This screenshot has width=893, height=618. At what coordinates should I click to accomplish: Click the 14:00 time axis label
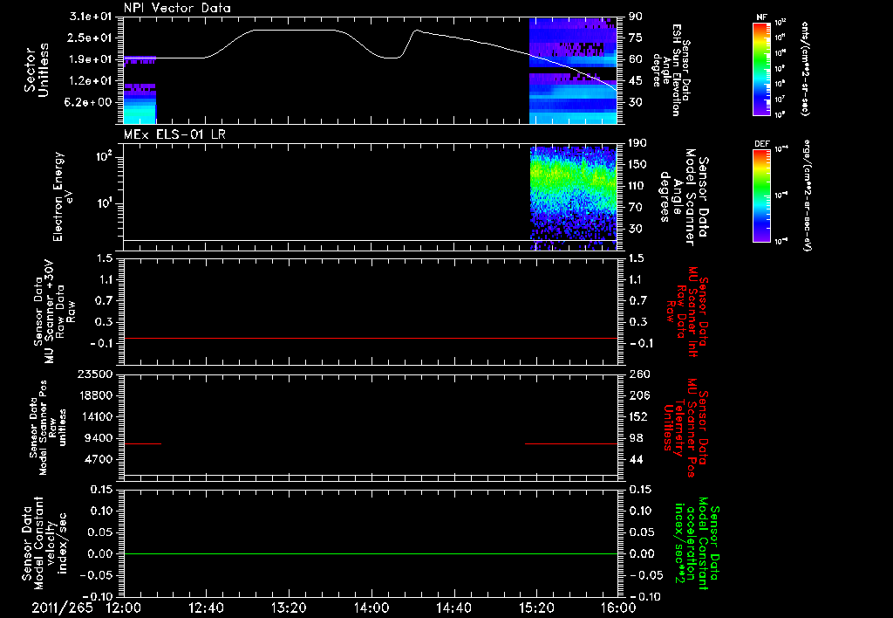point(372,608)
